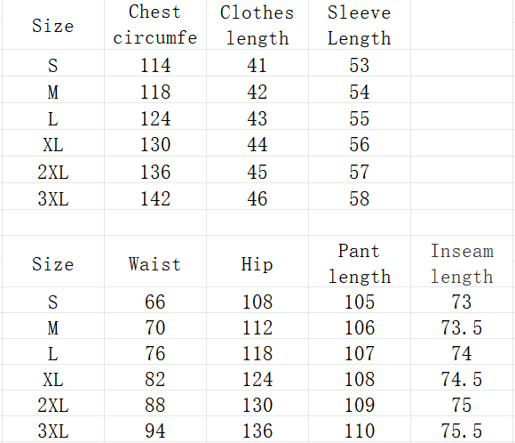The height and width of the screenshot is (443, 515).
Task: Click pant length value 107
Action: pos(360,353)
